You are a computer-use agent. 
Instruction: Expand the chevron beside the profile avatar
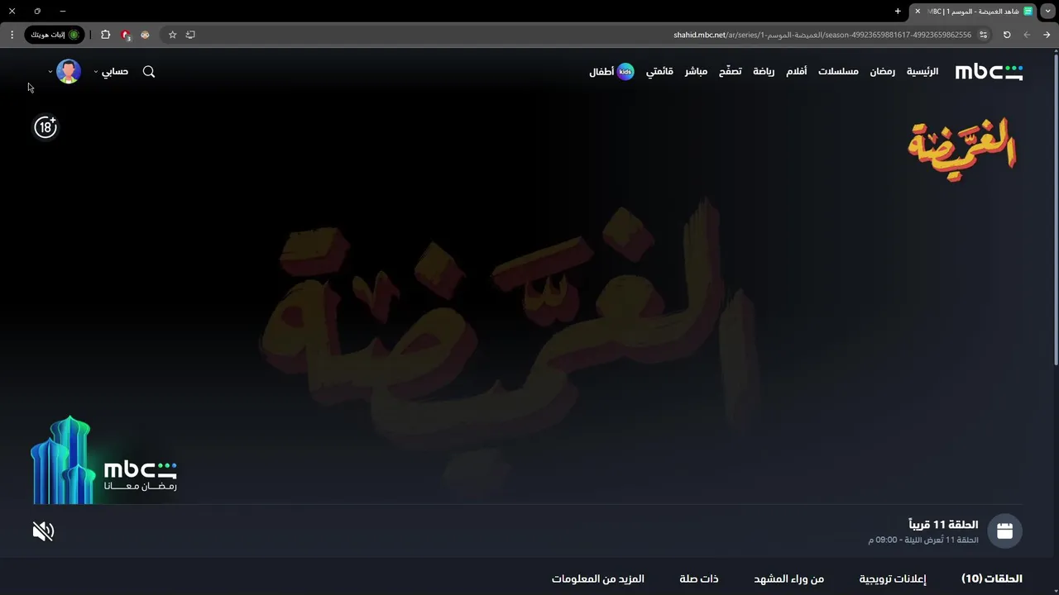pos(50,72)
